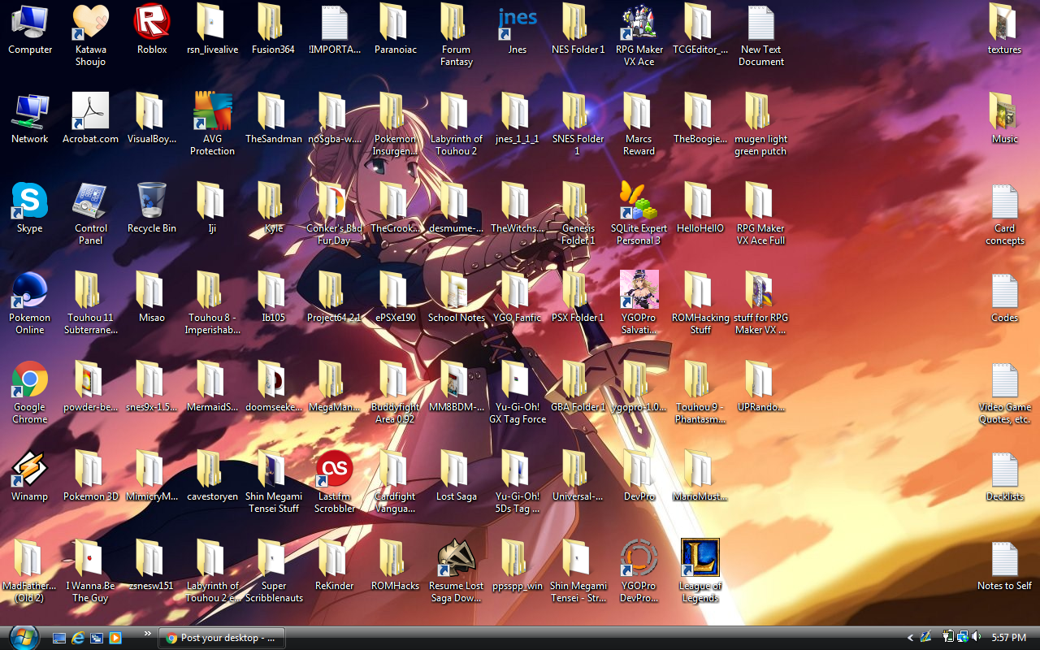The height and width of the screenshot is (650, 1040).
Task: Expand the taskbar toolbar chevron
Action: pos(147,633)
